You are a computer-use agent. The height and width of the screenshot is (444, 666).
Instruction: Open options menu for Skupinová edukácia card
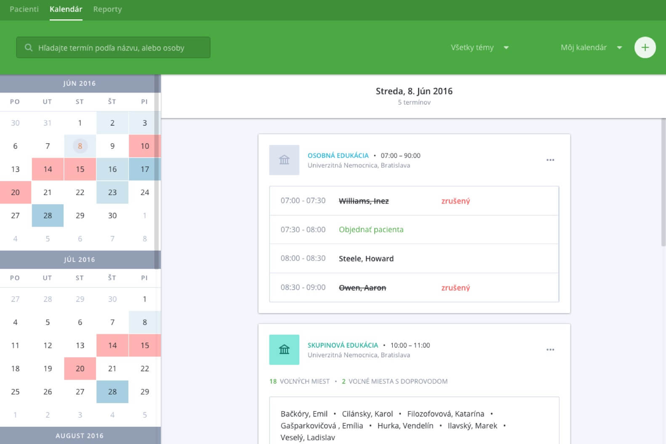click(x=550, y=350)
